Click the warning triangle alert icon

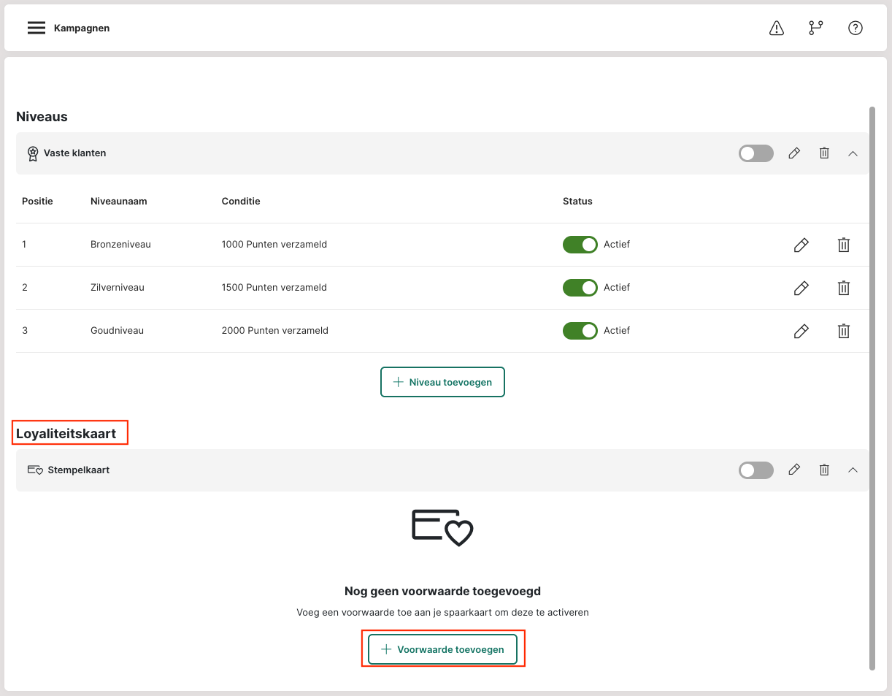(777, 28)
